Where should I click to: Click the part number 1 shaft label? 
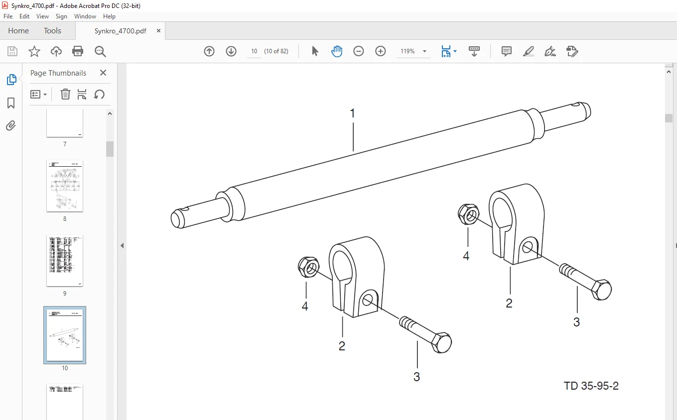(x=353, y=113)
